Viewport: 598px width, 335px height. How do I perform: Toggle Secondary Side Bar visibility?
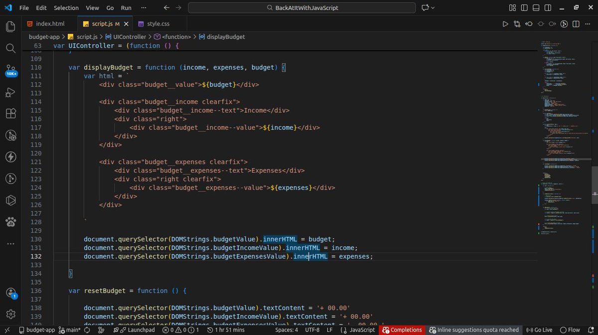click(548, 8)
